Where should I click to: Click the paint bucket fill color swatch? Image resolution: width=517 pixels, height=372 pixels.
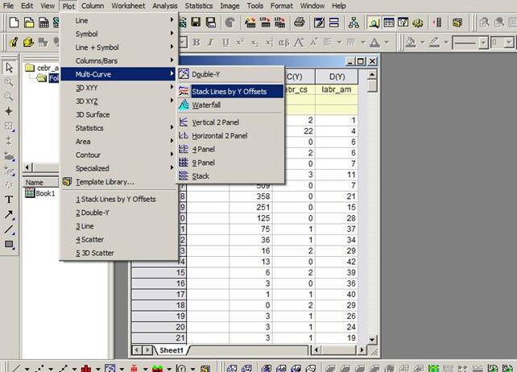coord(411,42)
